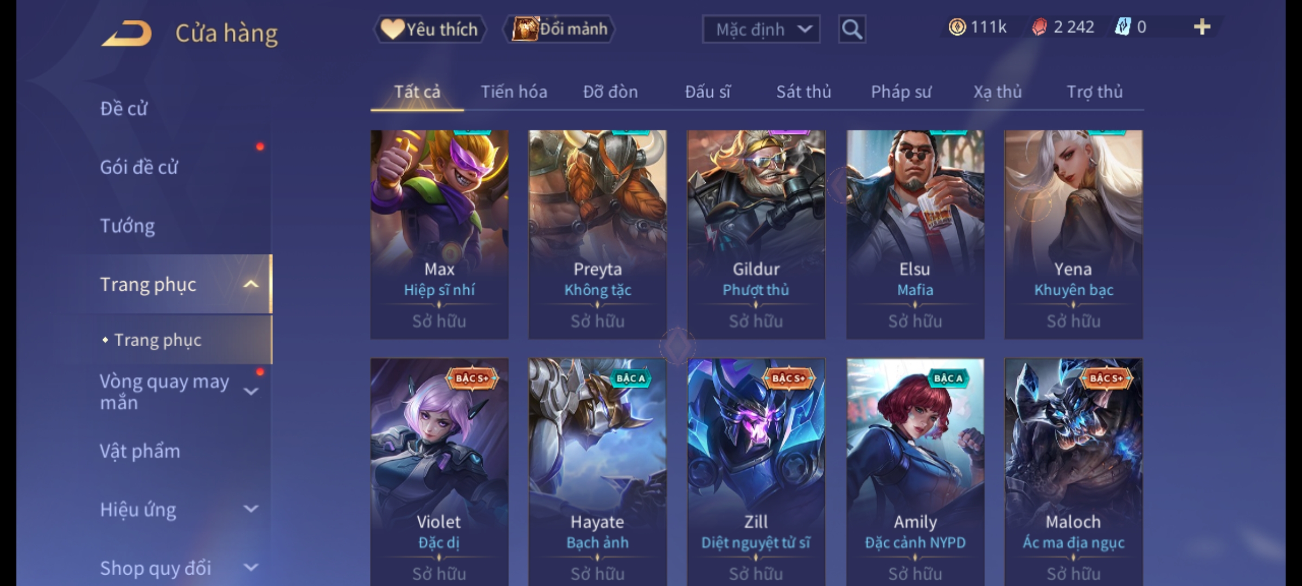This screenshot has height=586, width=1302.
Task: Open the search magnifier icon
Action: (852, 29)
